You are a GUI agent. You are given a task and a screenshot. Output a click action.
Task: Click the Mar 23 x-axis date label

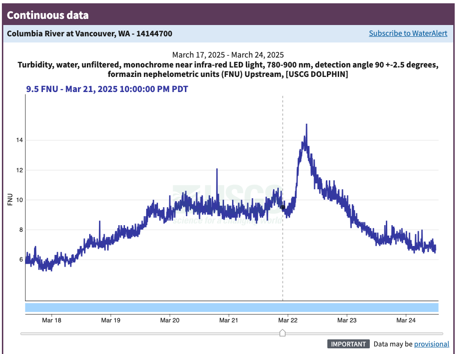tap(347, 320)
